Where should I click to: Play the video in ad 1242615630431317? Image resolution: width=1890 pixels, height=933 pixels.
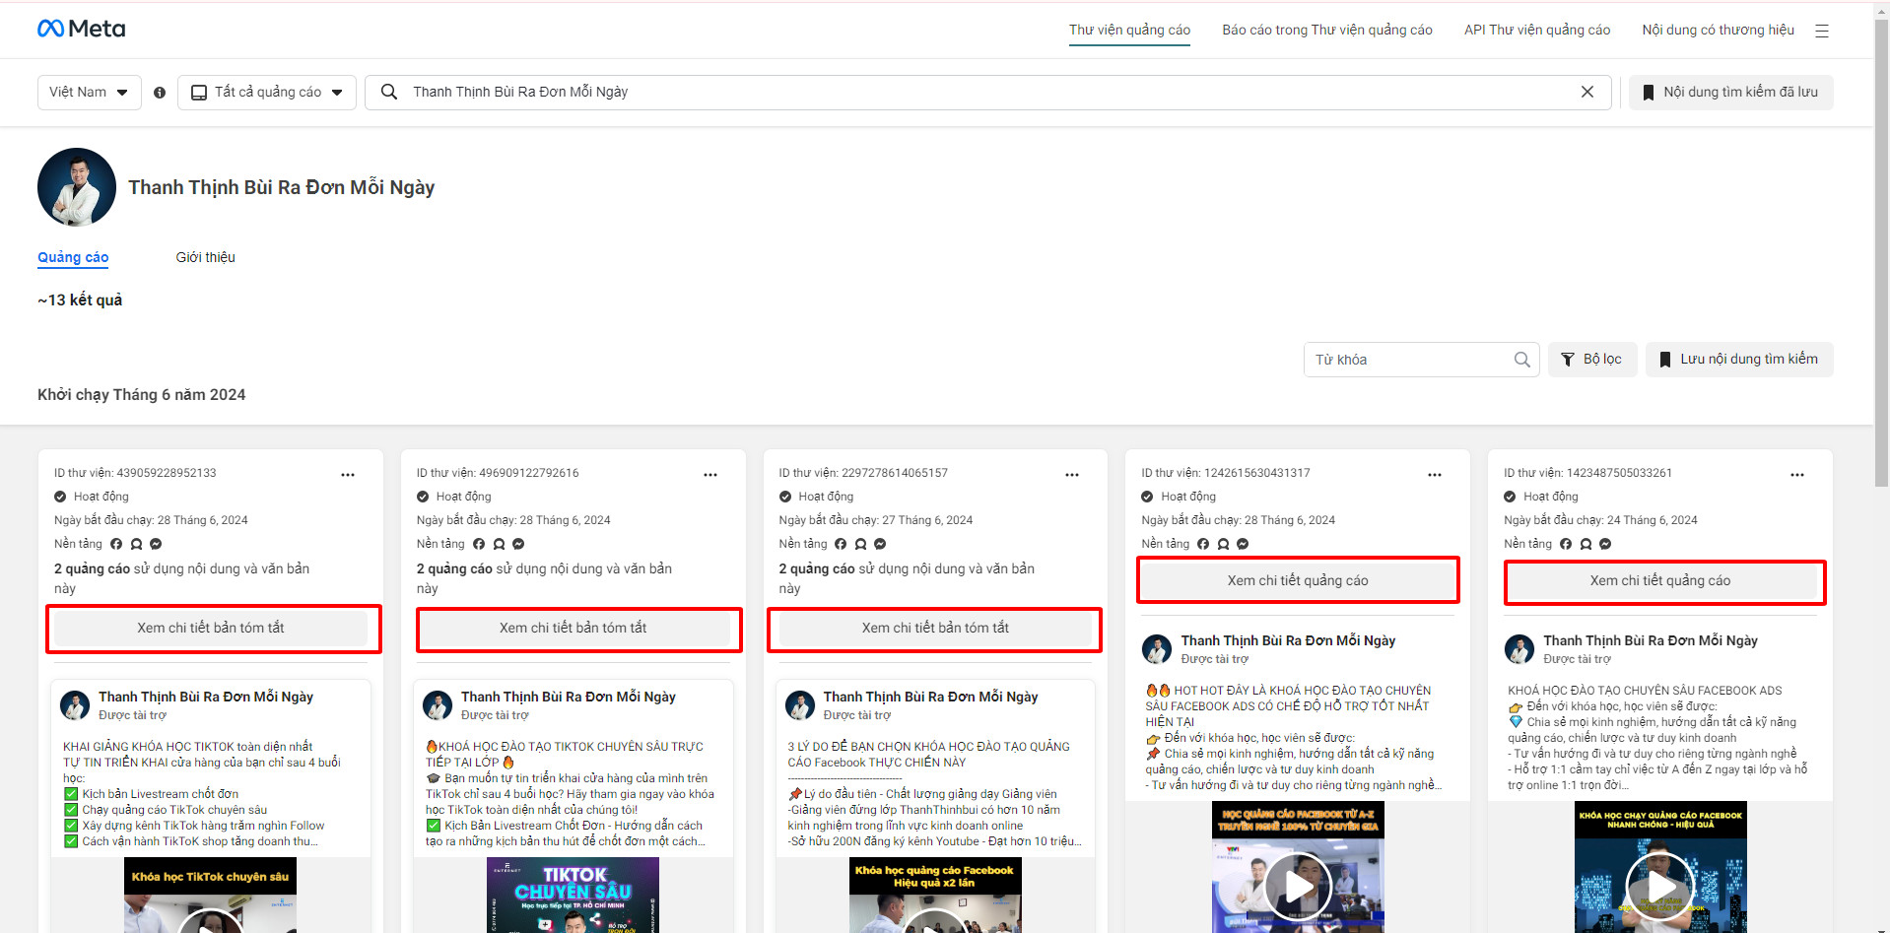pyautogui.click(x=1298, y=886)
